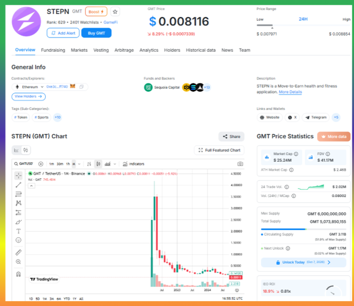Open ATH Market Cap info icon
The image size is (354, 306).
tap(292, 170)
